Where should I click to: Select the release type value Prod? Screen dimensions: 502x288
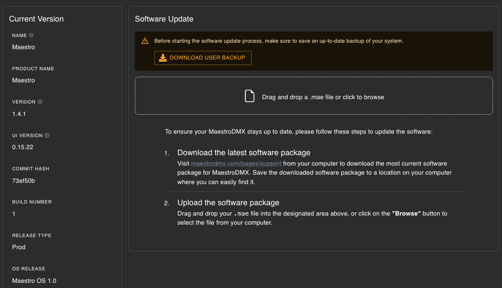click(x=19, y=247)
